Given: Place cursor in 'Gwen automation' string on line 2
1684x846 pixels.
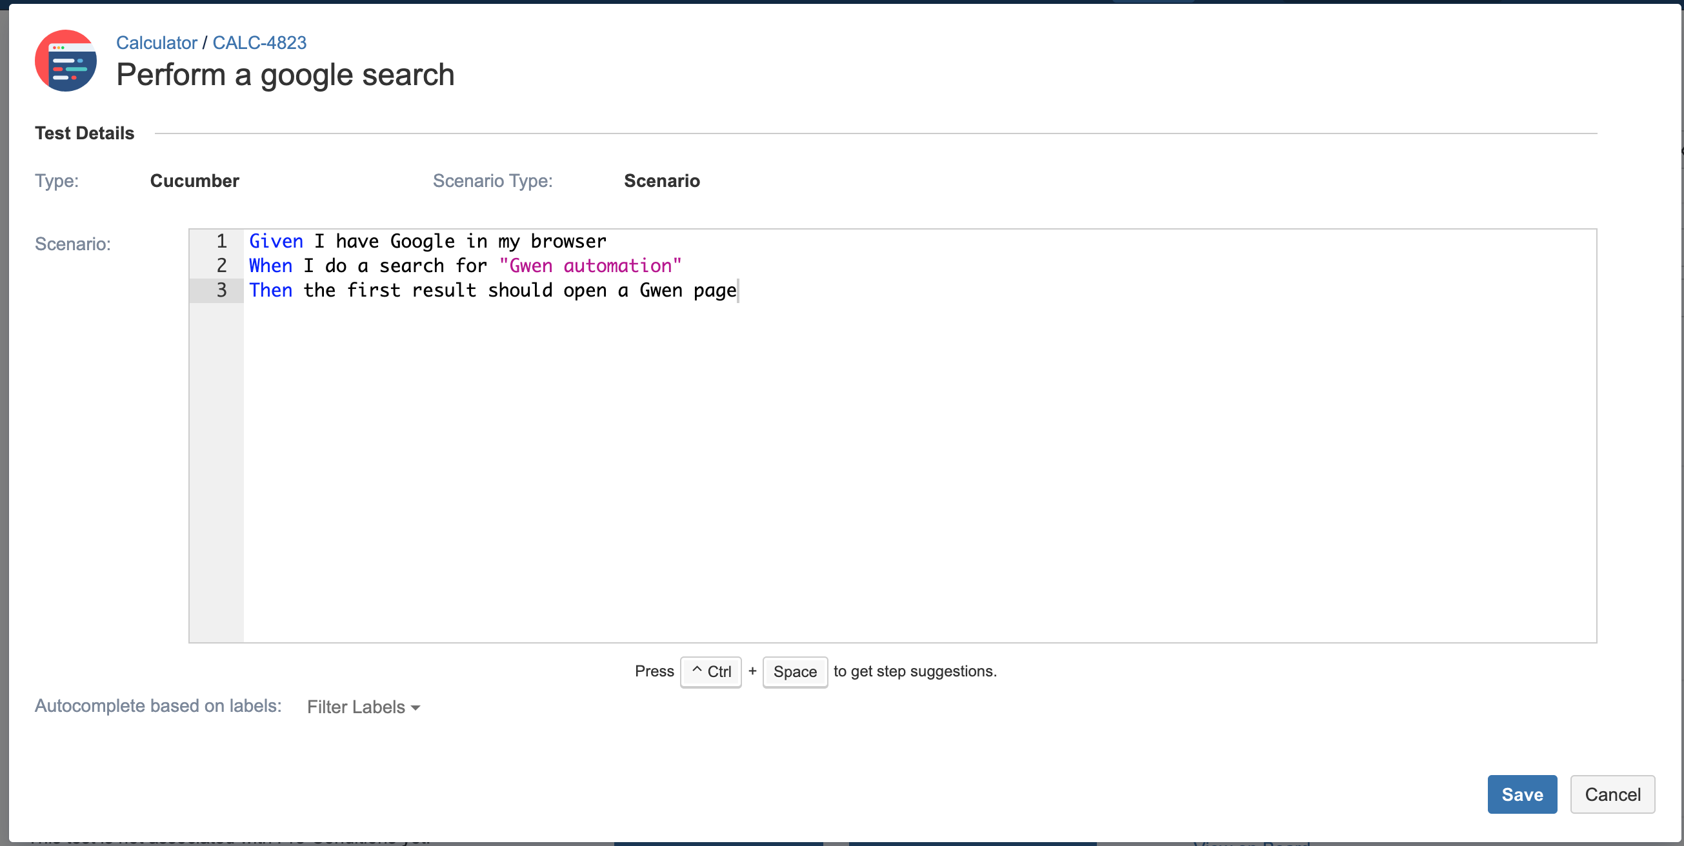Looking at the screenshot, I should pyautogui.click(x=590, y=266).
